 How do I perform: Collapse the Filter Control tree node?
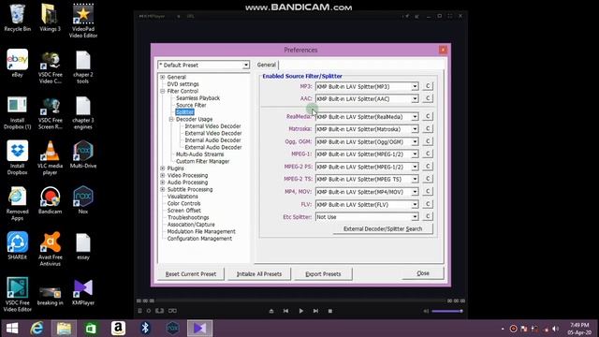[x=163, y=92]
